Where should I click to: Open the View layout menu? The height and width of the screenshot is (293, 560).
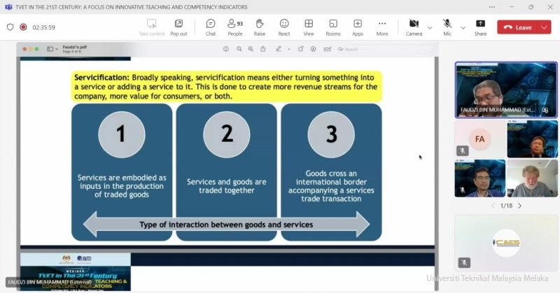coord(309,27)
